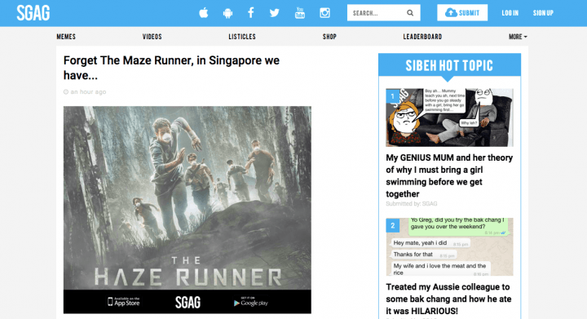Open the Instagram icon in header
The height and width of the screenshot is (319, 587).
324,13
